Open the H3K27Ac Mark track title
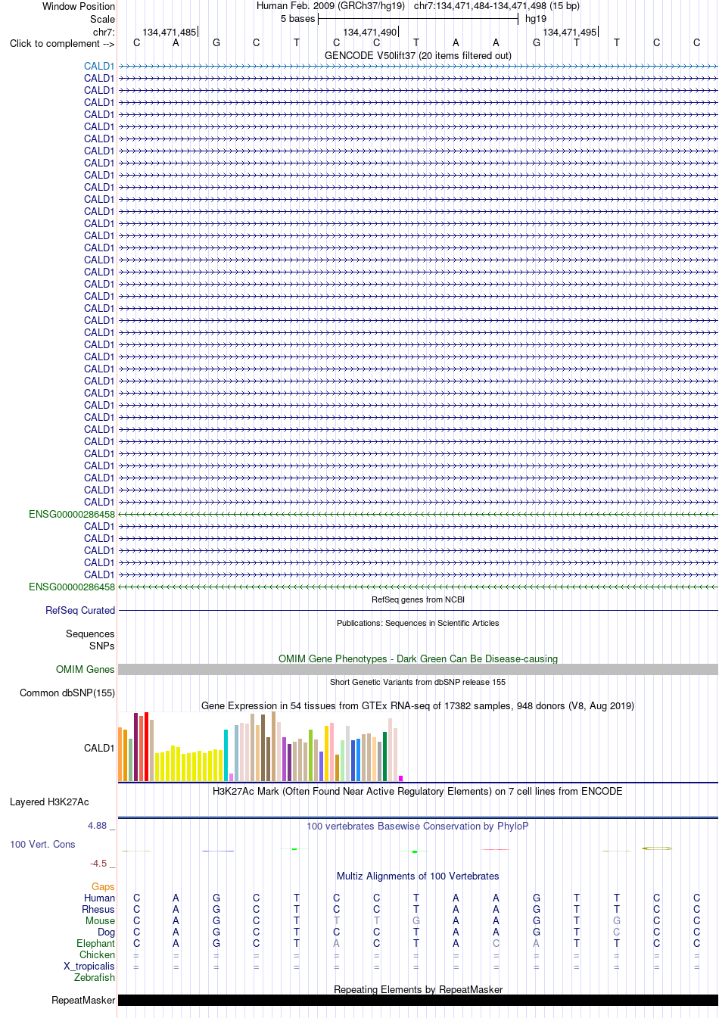 click(418, 792)
